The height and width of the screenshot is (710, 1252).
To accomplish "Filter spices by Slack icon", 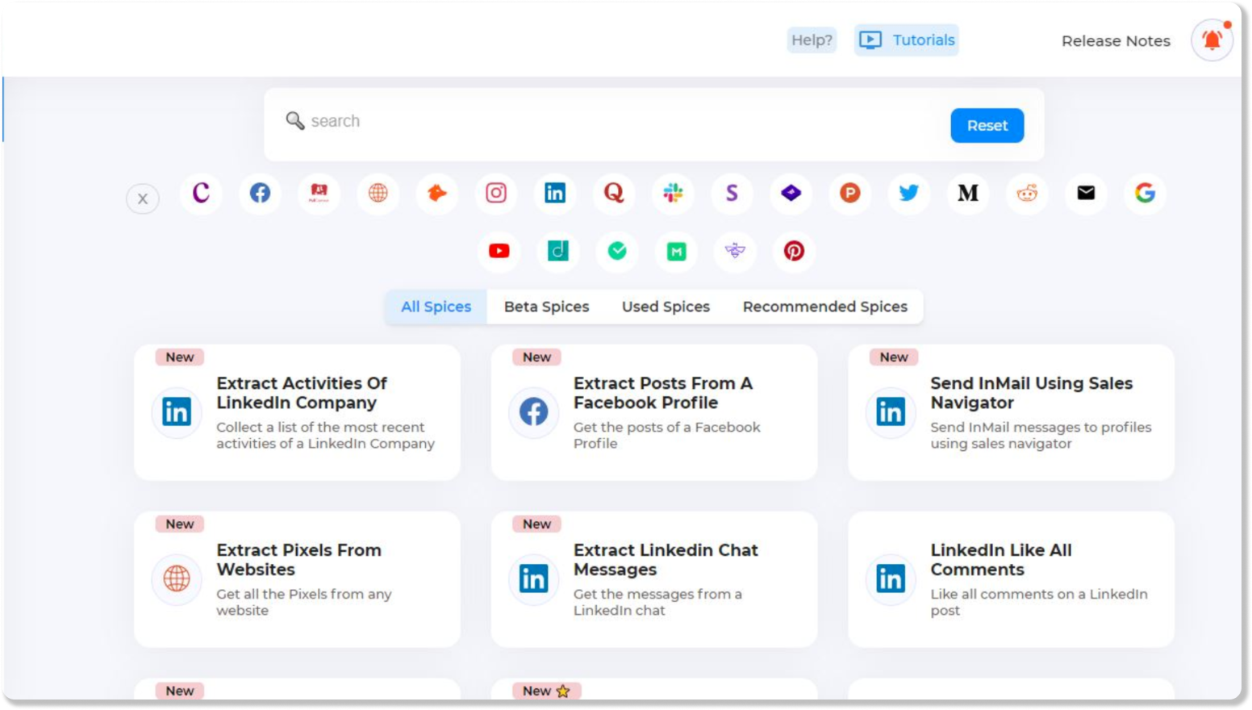I will coord(673,193).
